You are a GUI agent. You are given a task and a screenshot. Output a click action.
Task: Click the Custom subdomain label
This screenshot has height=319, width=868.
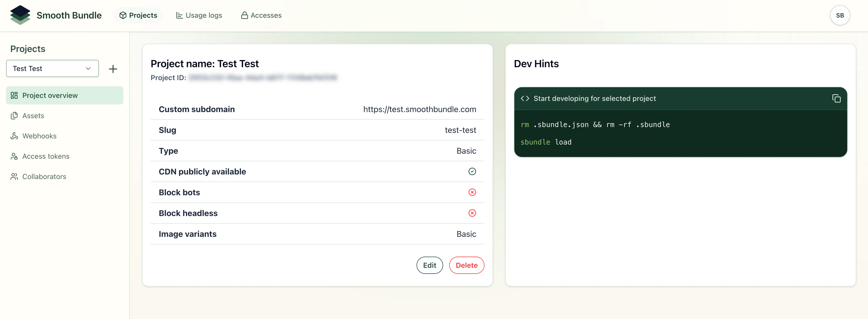[197, 109]
